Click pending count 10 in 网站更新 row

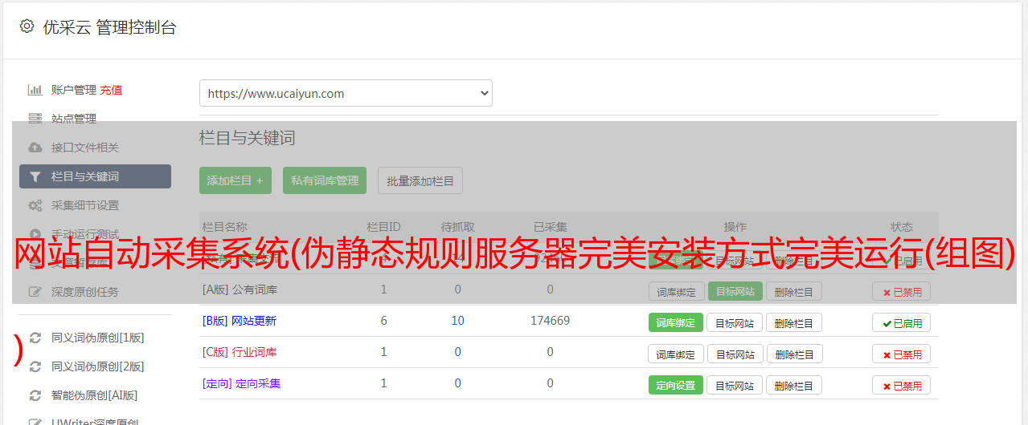(x=457, y=321)
